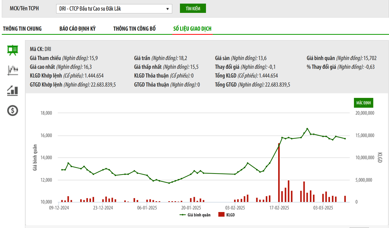Toggle the Giá bình quân legend label
The height and width of the screenshot is (228, 389).
[x=199, y=215]
